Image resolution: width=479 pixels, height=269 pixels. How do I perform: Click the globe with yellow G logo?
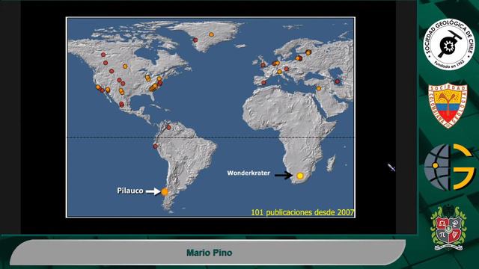pos(449,167)
